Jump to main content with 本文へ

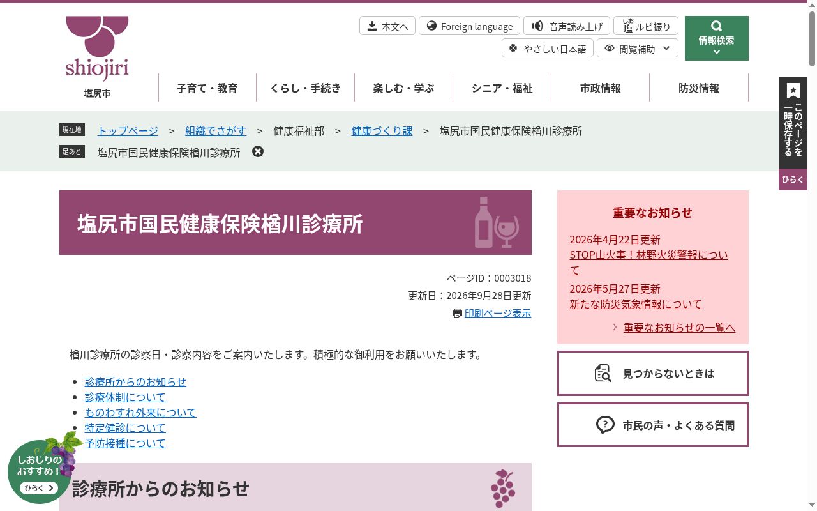(387, 26)
